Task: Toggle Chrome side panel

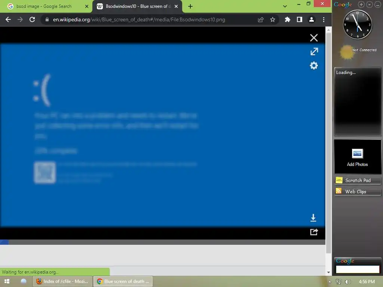Action: (x=300, y=19)
